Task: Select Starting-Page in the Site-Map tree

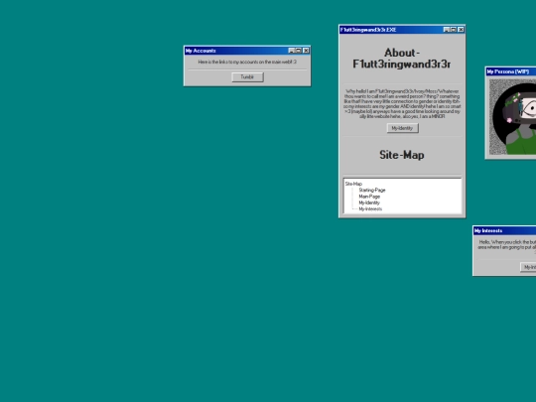Action: click(372, 190)
